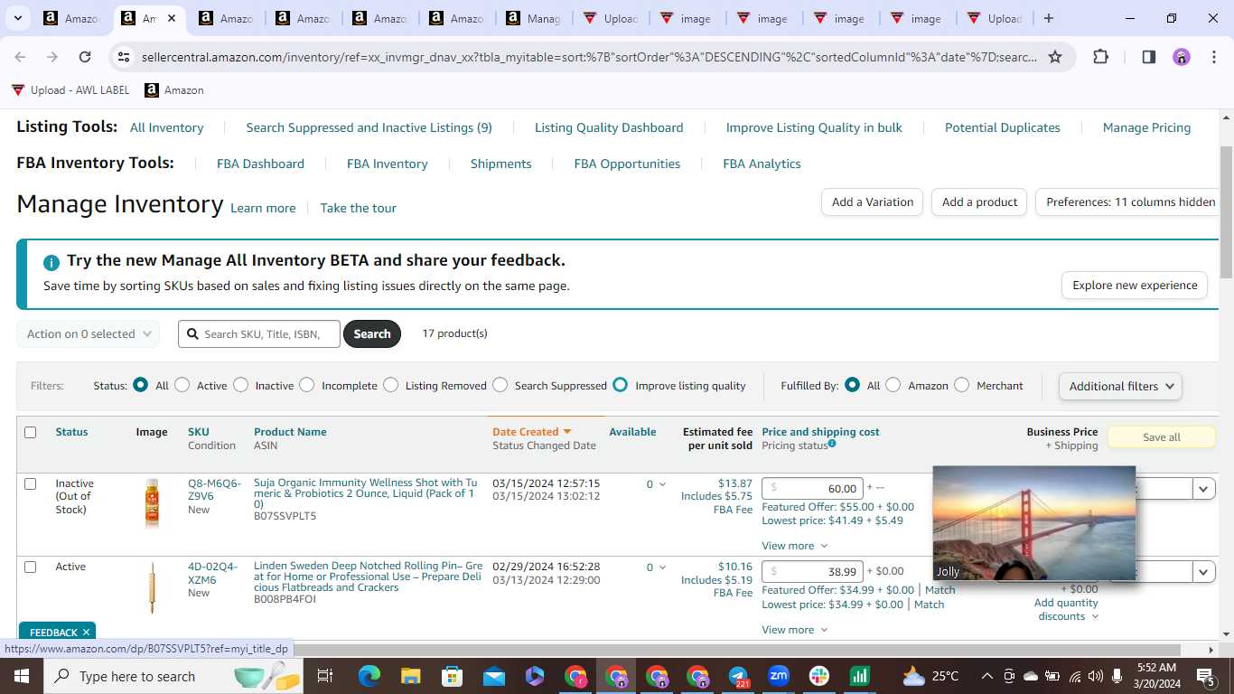Open the Windows Start menu

[21, 676]
